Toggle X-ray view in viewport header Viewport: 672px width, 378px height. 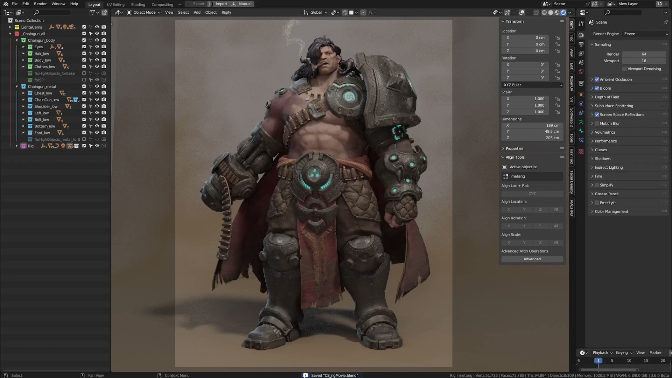(536, 12)
